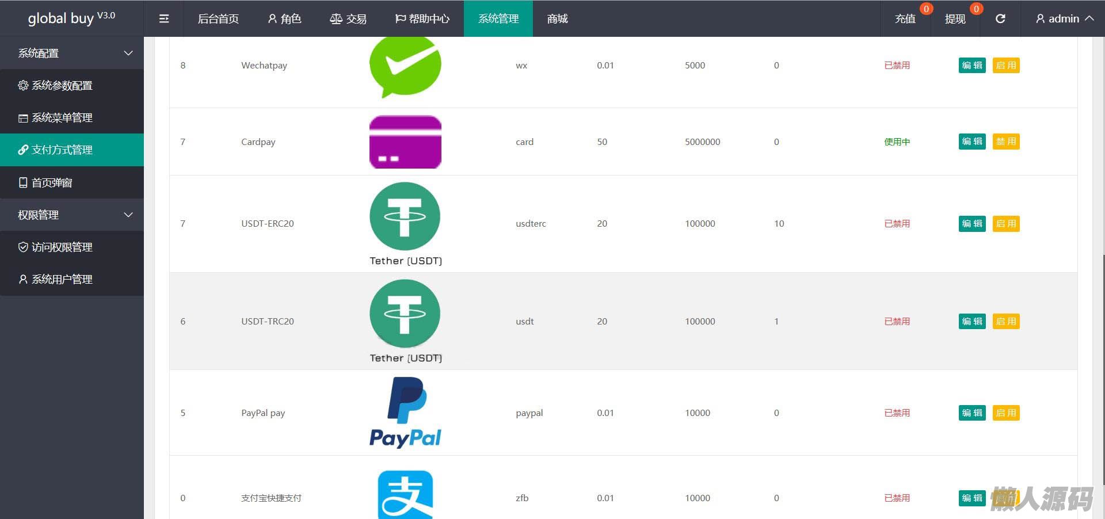
Task: Edit the PayPal pay payment method
Action: [x=972, y=413]
